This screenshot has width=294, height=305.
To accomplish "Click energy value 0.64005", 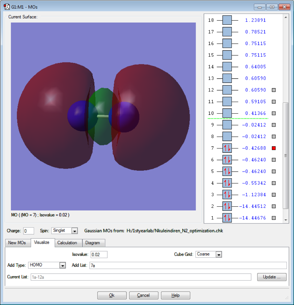I will click(x=255, y=67).
